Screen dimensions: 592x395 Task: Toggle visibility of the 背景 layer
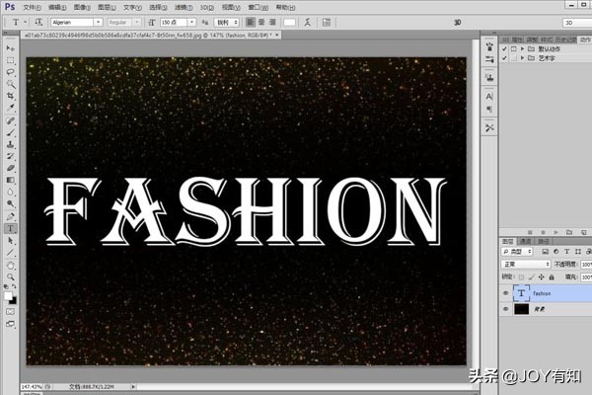click(506, 309)
